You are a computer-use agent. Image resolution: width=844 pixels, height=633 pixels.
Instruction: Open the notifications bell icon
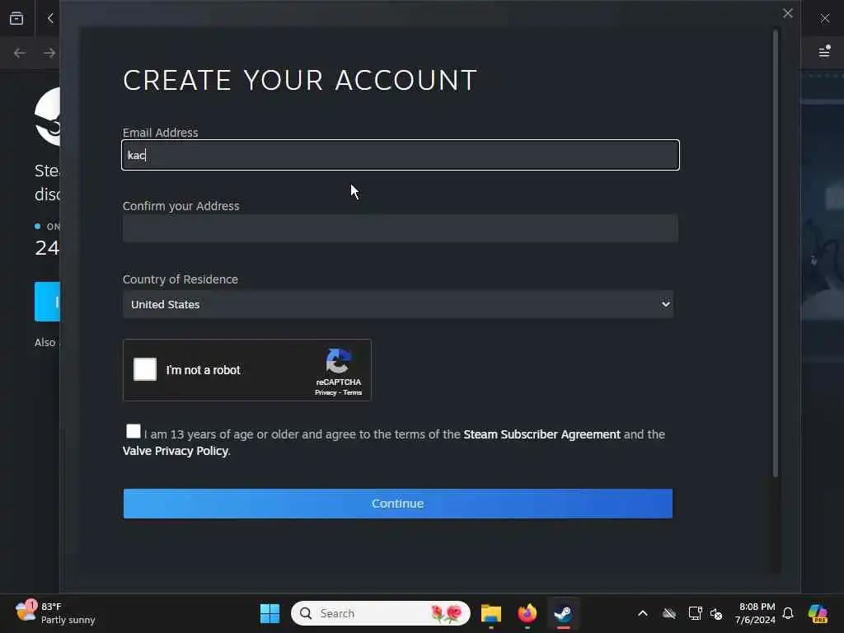coord(788,613)
